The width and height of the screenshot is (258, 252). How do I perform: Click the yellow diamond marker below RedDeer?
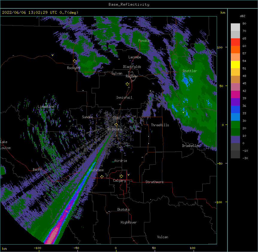[x=127, y=84]
